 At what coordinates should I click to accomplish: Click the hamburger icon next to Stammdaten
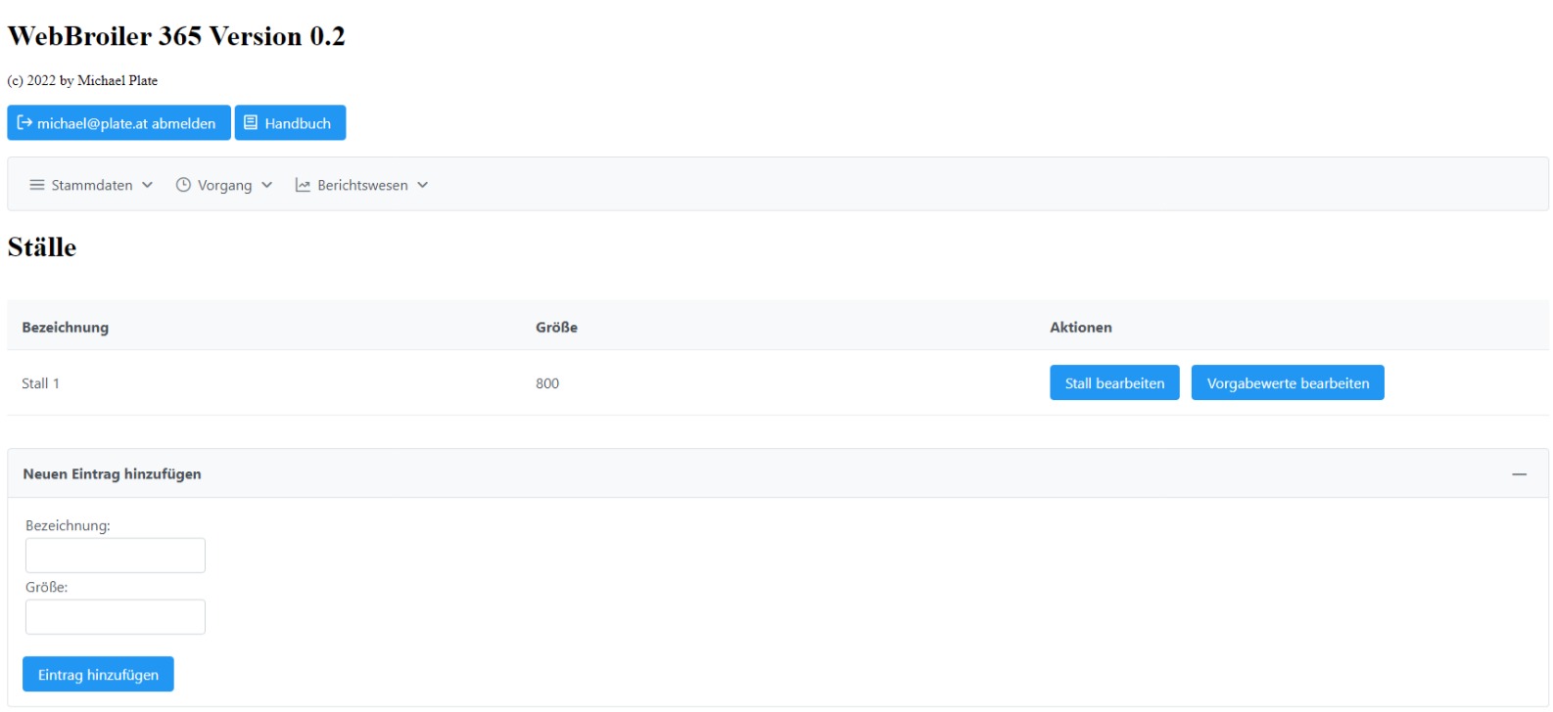tap(37, 185)
